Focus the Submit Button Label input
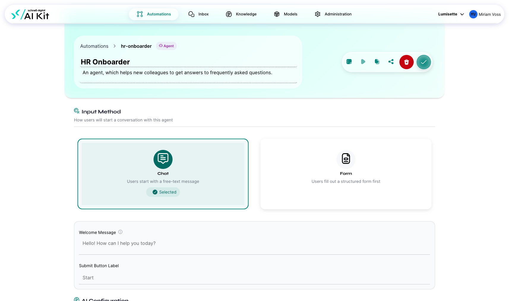 coord(254,278)
